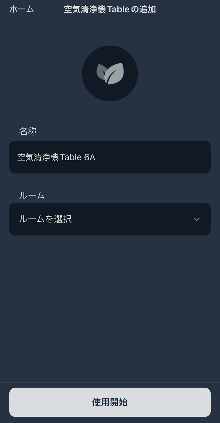The image size is (220, 423).
Task: Tap the leaf air purifier icon
Action: 110,73
